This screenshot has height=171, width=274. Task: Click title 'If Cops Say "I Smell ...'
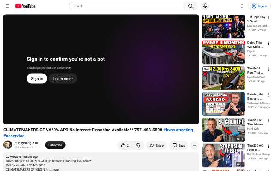pos(256,19)
